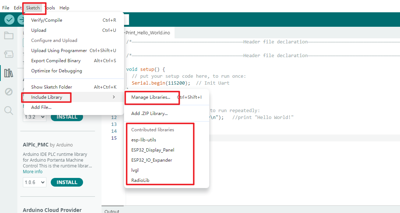Click the Verify checkmark toolbar button
Image resolution: width=400 pixels, height=213 pixels.
click(9, 19)
